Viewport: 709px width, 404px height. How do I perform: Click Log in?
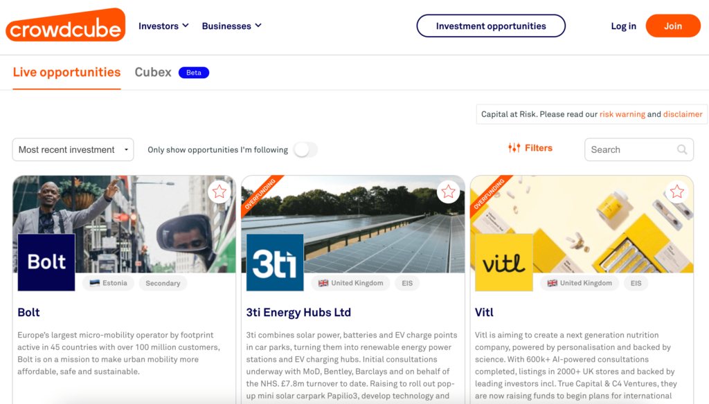point(623,26)
